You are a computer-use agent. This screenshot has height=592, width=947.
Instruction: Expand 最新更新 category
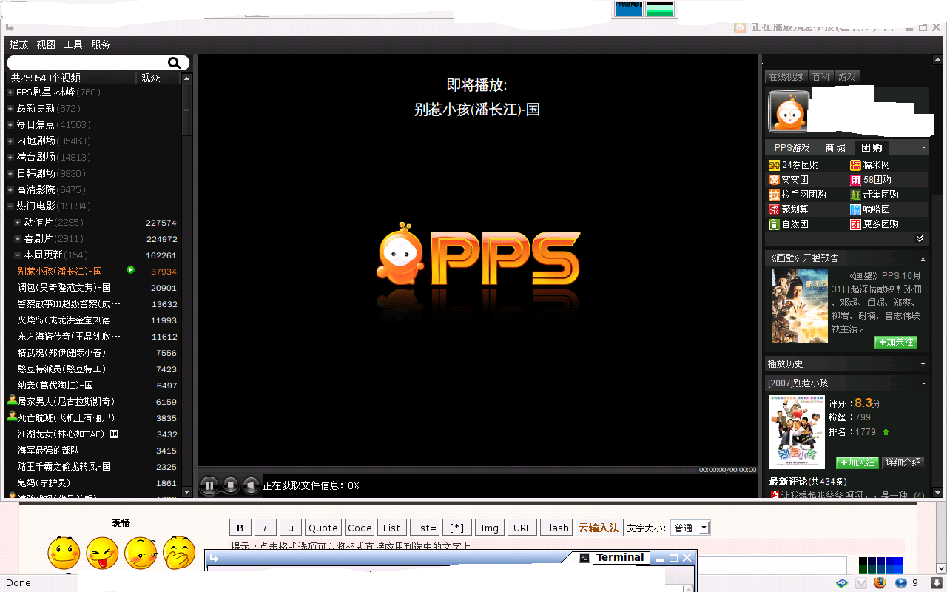(10, 109)
